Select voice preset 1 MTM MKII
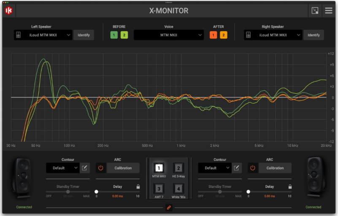This screenshot has height=216, width=338. 159,168
